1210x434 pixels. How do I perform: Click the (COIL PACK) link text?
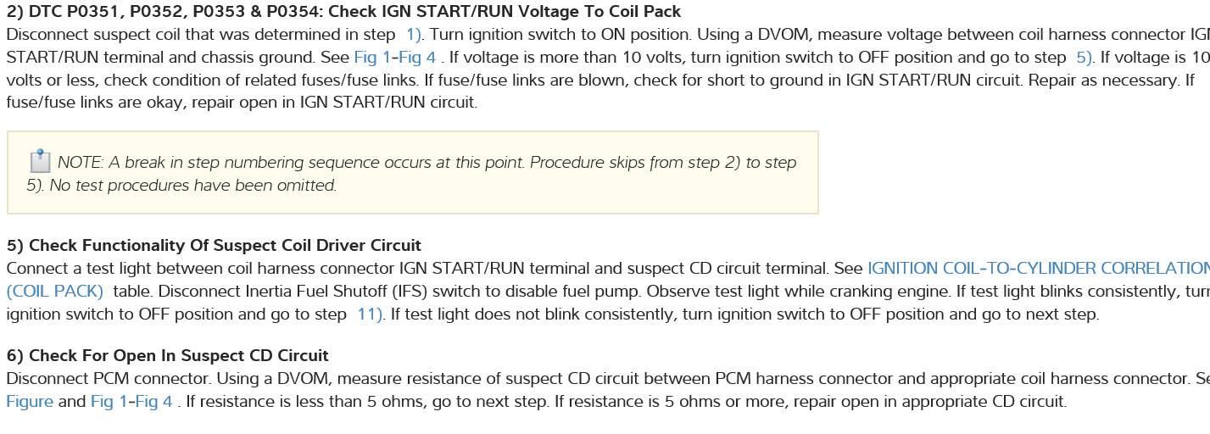pyautogui.click(x=55, y=292)
